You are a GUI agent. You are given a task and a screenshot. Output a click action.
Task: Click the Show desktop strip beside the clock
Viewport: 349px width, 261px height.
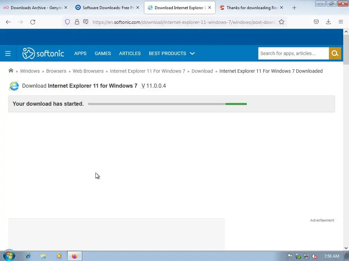[x=347, y=256]
